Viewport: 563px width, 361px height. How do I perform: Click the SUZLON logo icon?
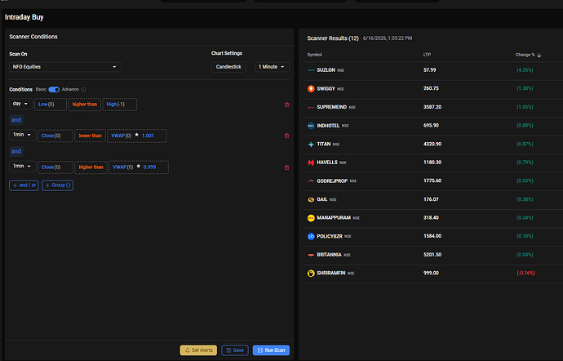[311, 70]
